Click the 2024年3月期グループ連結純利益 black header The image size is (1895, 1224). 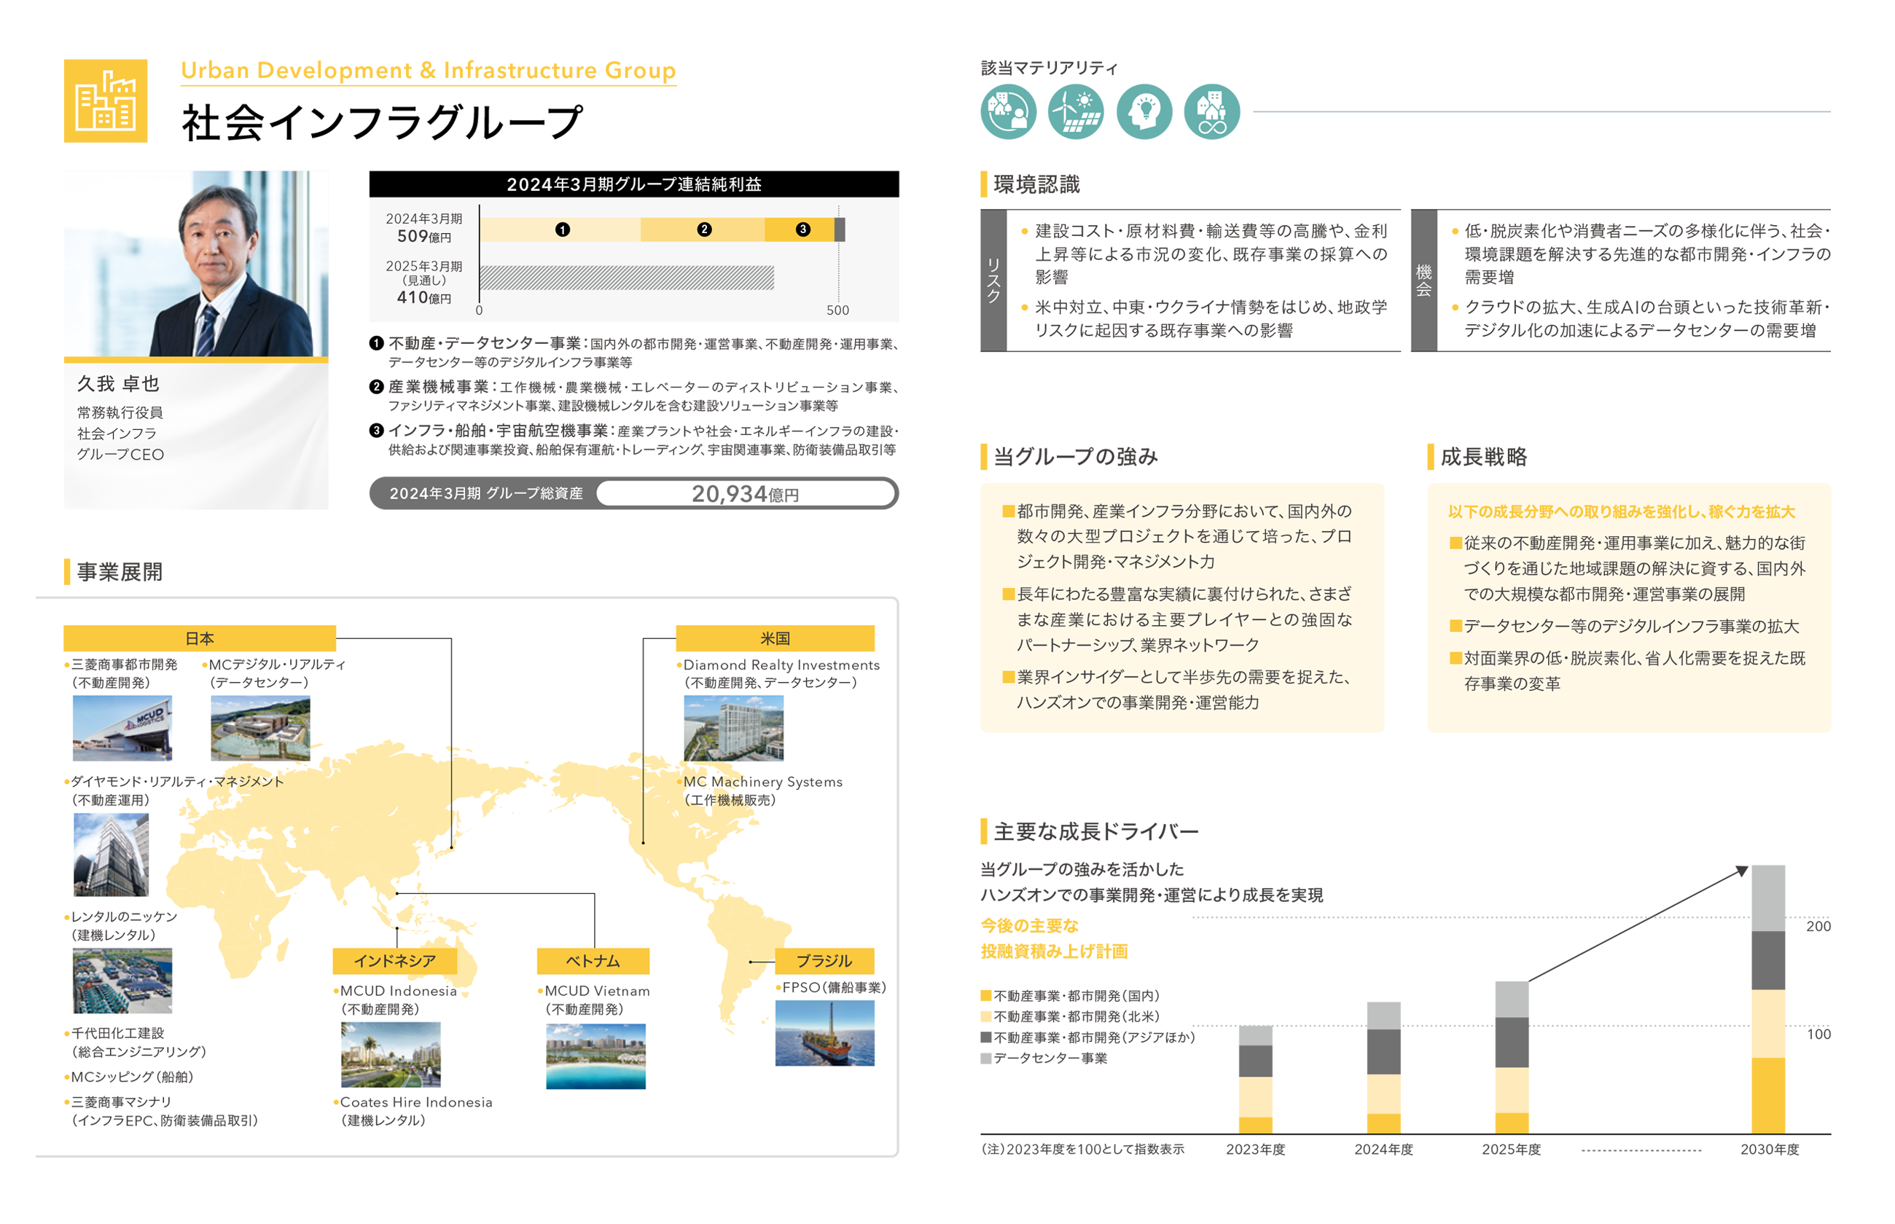tap(633, 184)
